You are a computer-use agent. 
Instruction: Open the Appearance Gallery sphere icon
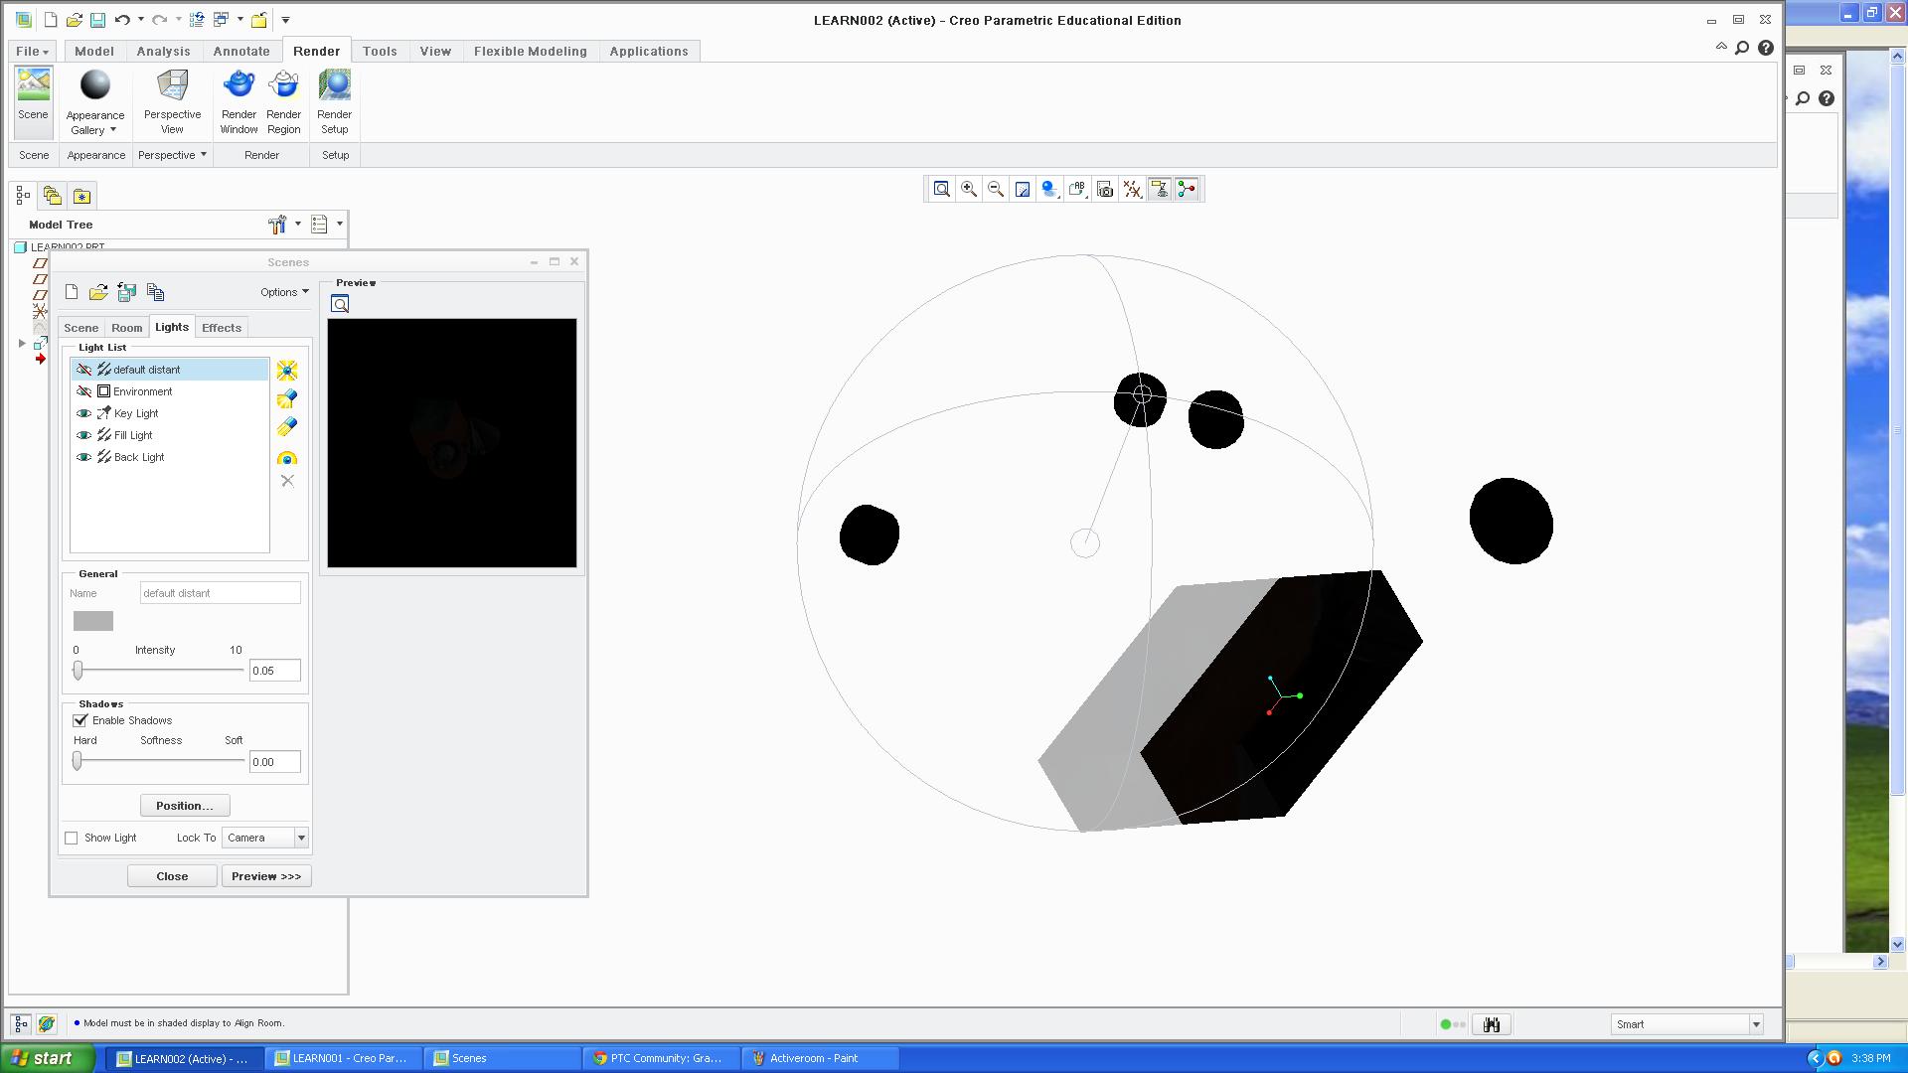coord(95,86)
